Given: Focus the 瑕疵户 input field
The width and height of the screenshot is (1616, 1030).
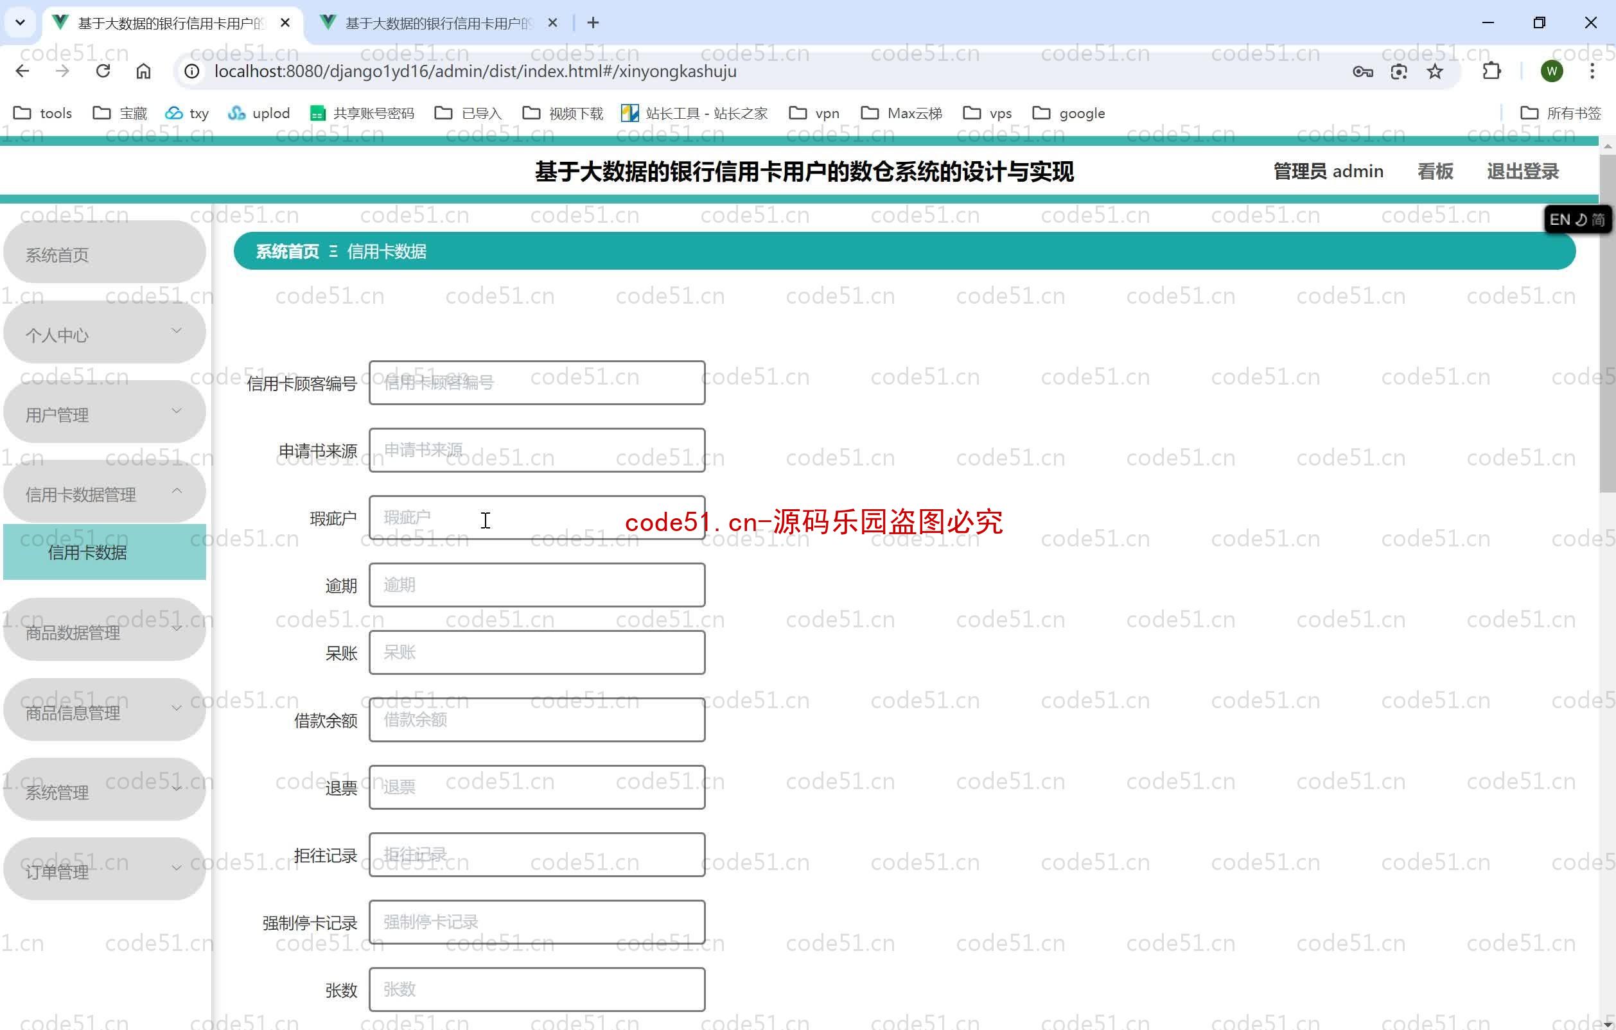Looking at the screenshot, I should pos(537,518).
